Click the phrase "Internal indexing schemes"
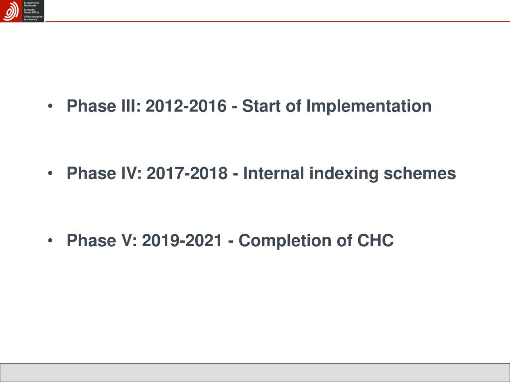 [x=349, y=174]
